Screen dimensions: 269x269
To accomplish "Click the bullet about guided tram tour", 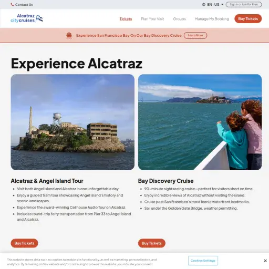I will pyautogui.click(x=70, y=198).
